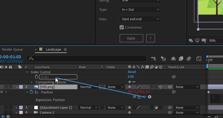Click the plus button for Compositing Options

pyautogui.click(x=129, y=82)
